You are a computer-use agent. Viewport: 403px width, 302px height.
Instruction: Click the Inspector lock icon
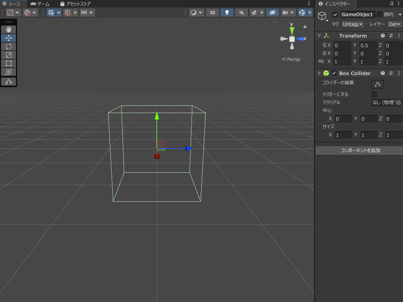point(391,4)
